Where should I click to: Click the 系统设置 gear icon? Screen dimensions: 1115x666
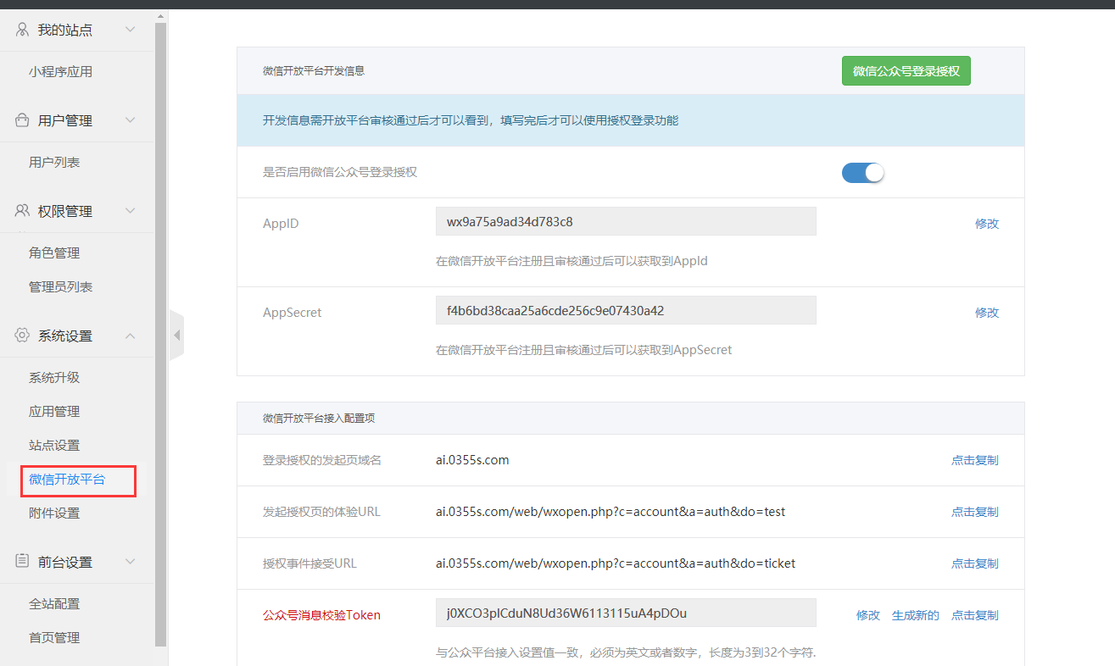point(22,336)
